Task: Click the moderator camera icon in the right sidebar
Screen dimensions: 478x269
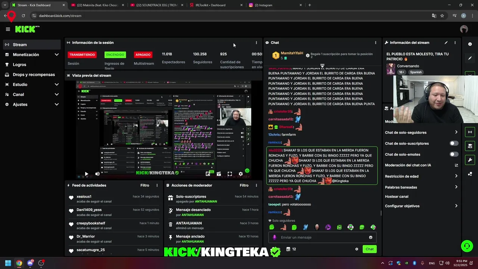Action: point(470,146)
